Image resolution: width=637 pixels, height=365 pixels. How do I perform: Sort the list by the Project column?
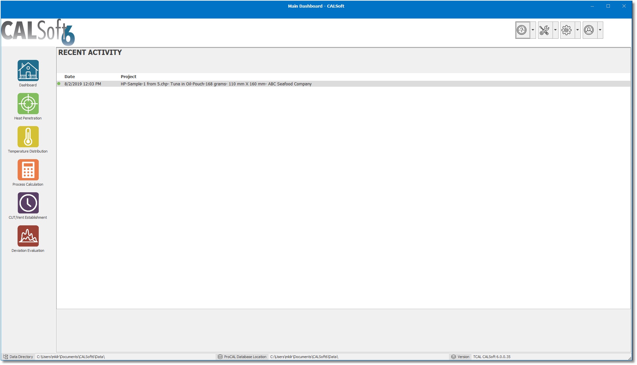click(128, 76)
